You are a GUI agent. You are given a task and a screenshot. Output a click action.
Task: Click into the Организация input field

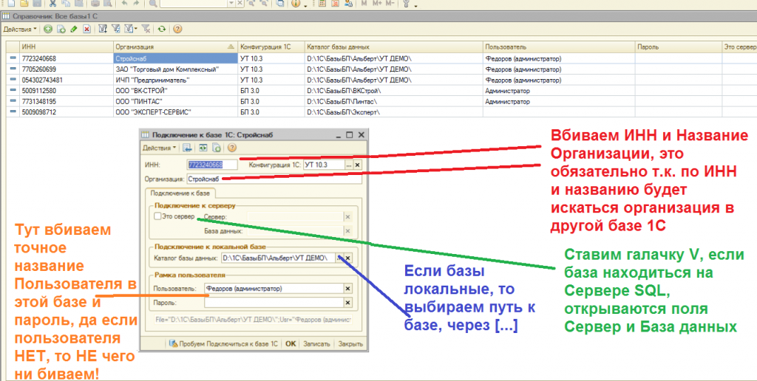(x=274, y=179)
